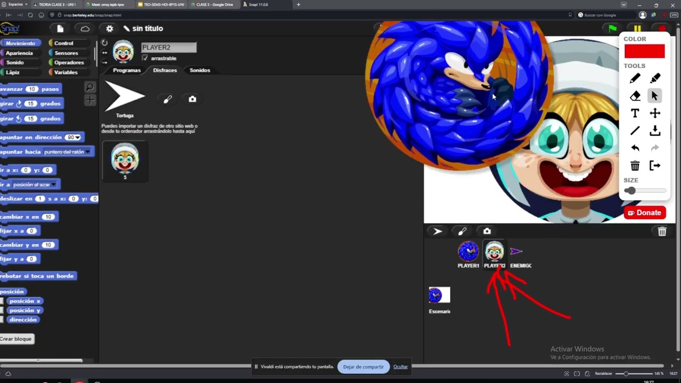Viewport: 681px width, 383px height.
Task: Click the green flag to start scripts
Action: pos(613,29)
